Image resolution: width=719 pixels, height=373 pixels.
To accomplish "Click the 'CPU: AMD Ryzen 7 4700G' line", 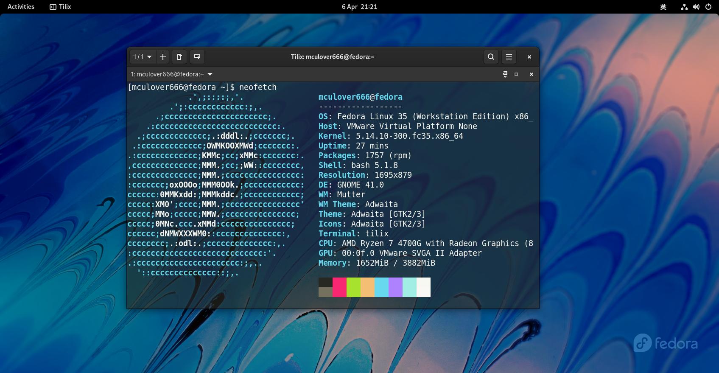I will (x=426, y=244).
